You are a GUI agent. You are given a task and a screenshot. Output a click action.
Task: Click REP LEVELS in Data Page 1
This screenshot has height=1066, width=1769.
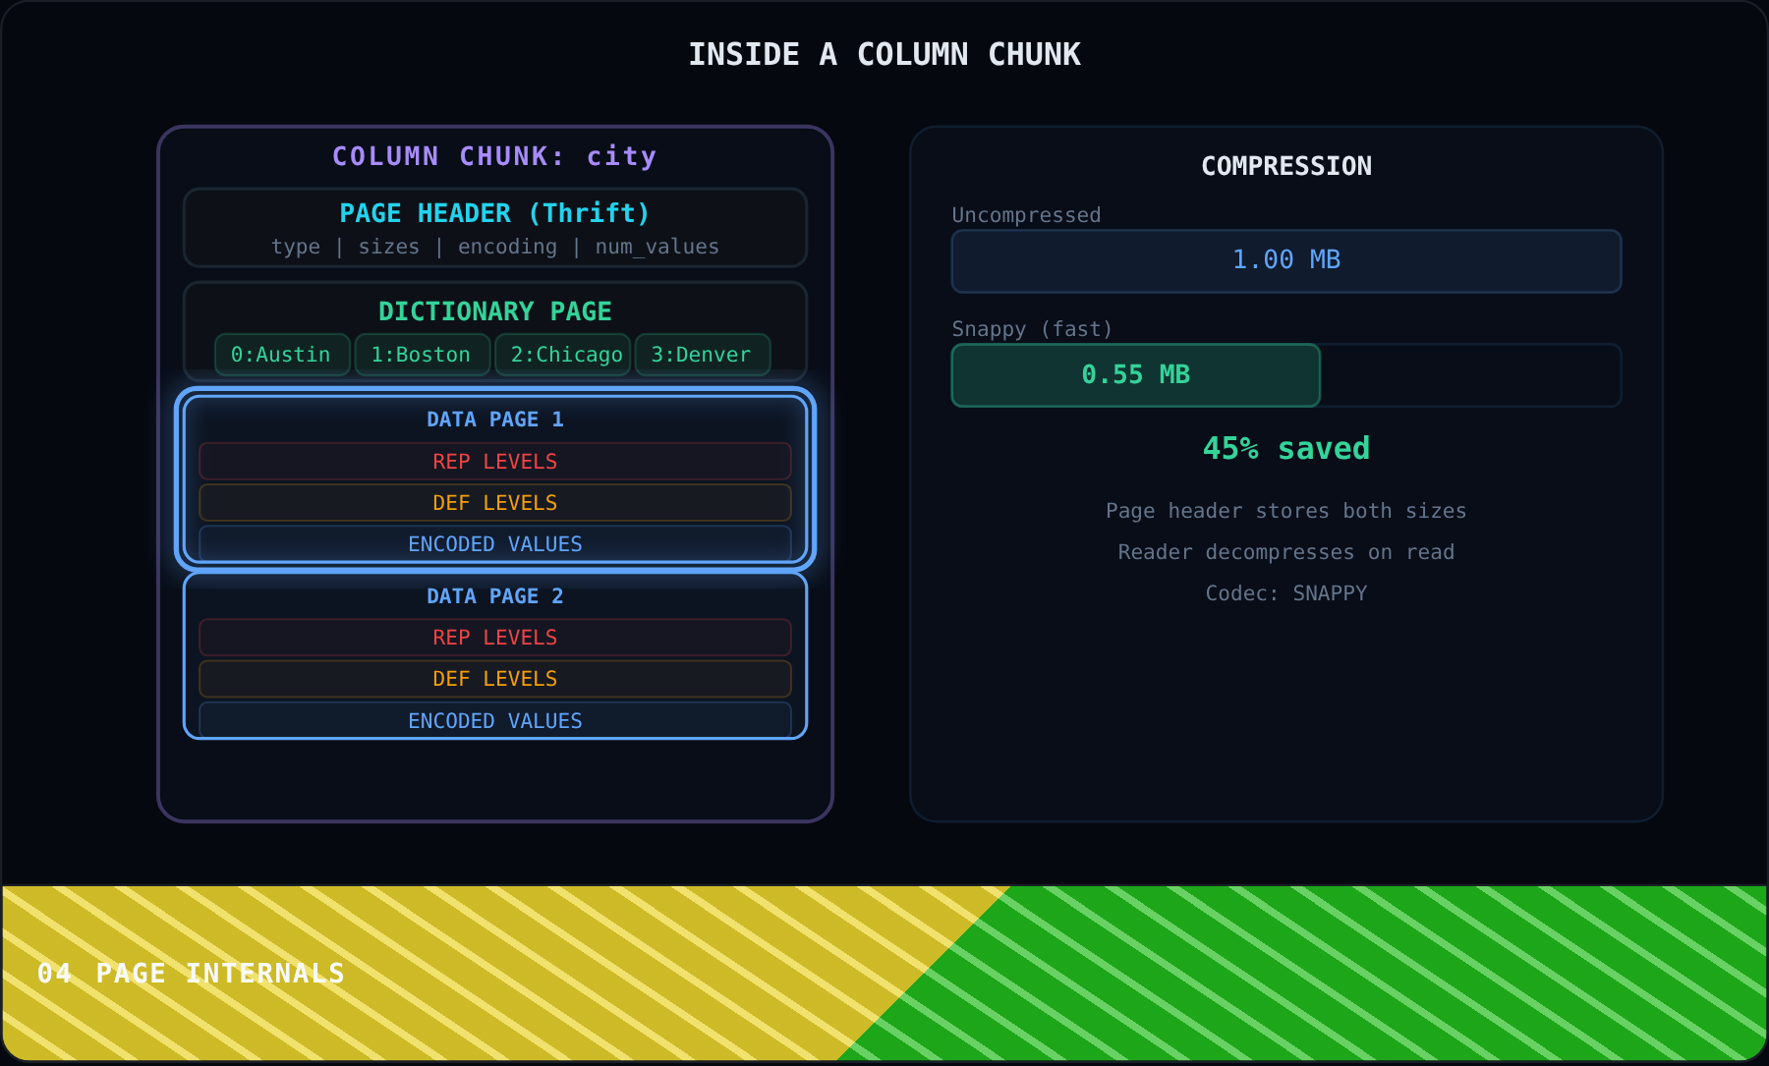coord(495,462)
